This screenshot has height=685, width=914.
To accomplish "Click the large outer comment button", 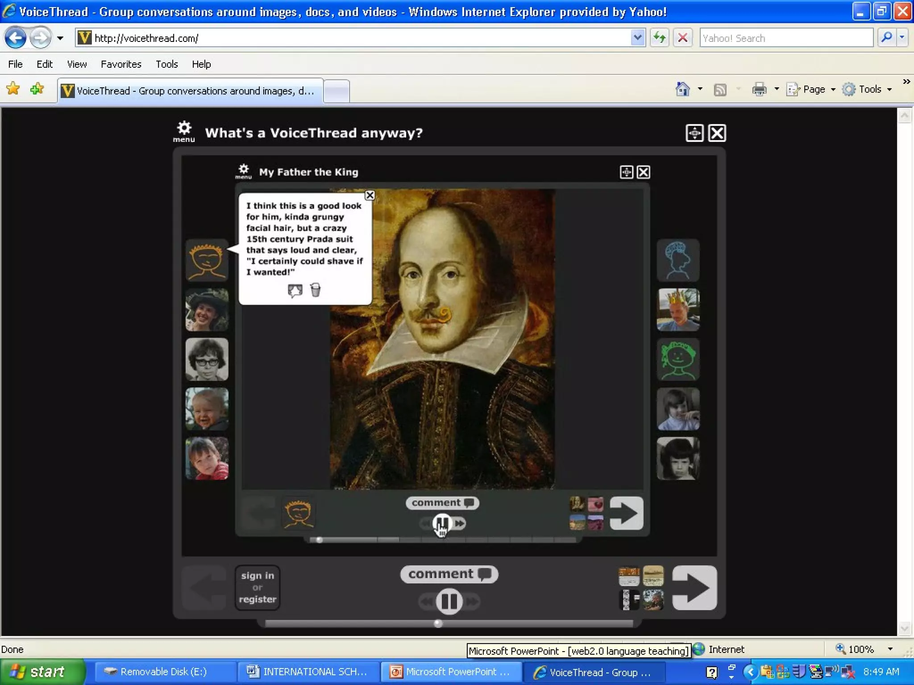I will coord(449,574).
